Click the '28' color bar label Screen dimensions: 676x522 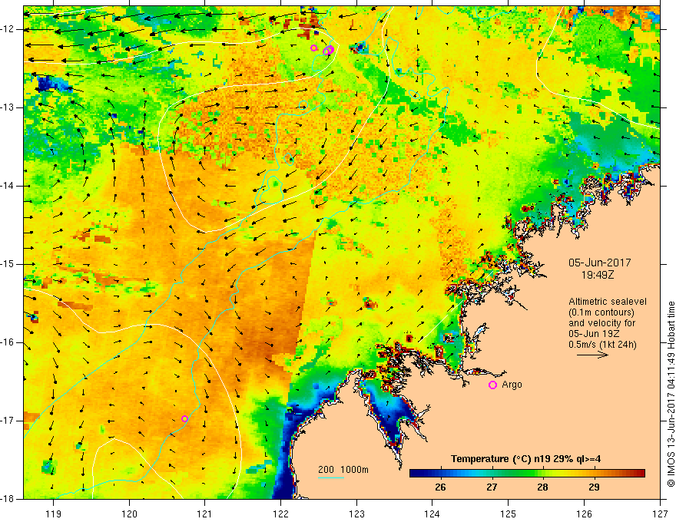pos(542,487)
